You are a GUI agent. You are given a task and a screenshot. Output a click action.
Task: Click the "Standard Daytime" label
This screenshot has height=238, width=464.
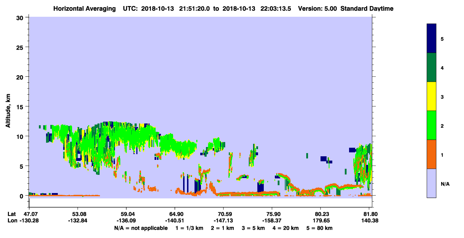tap(367, 9)
